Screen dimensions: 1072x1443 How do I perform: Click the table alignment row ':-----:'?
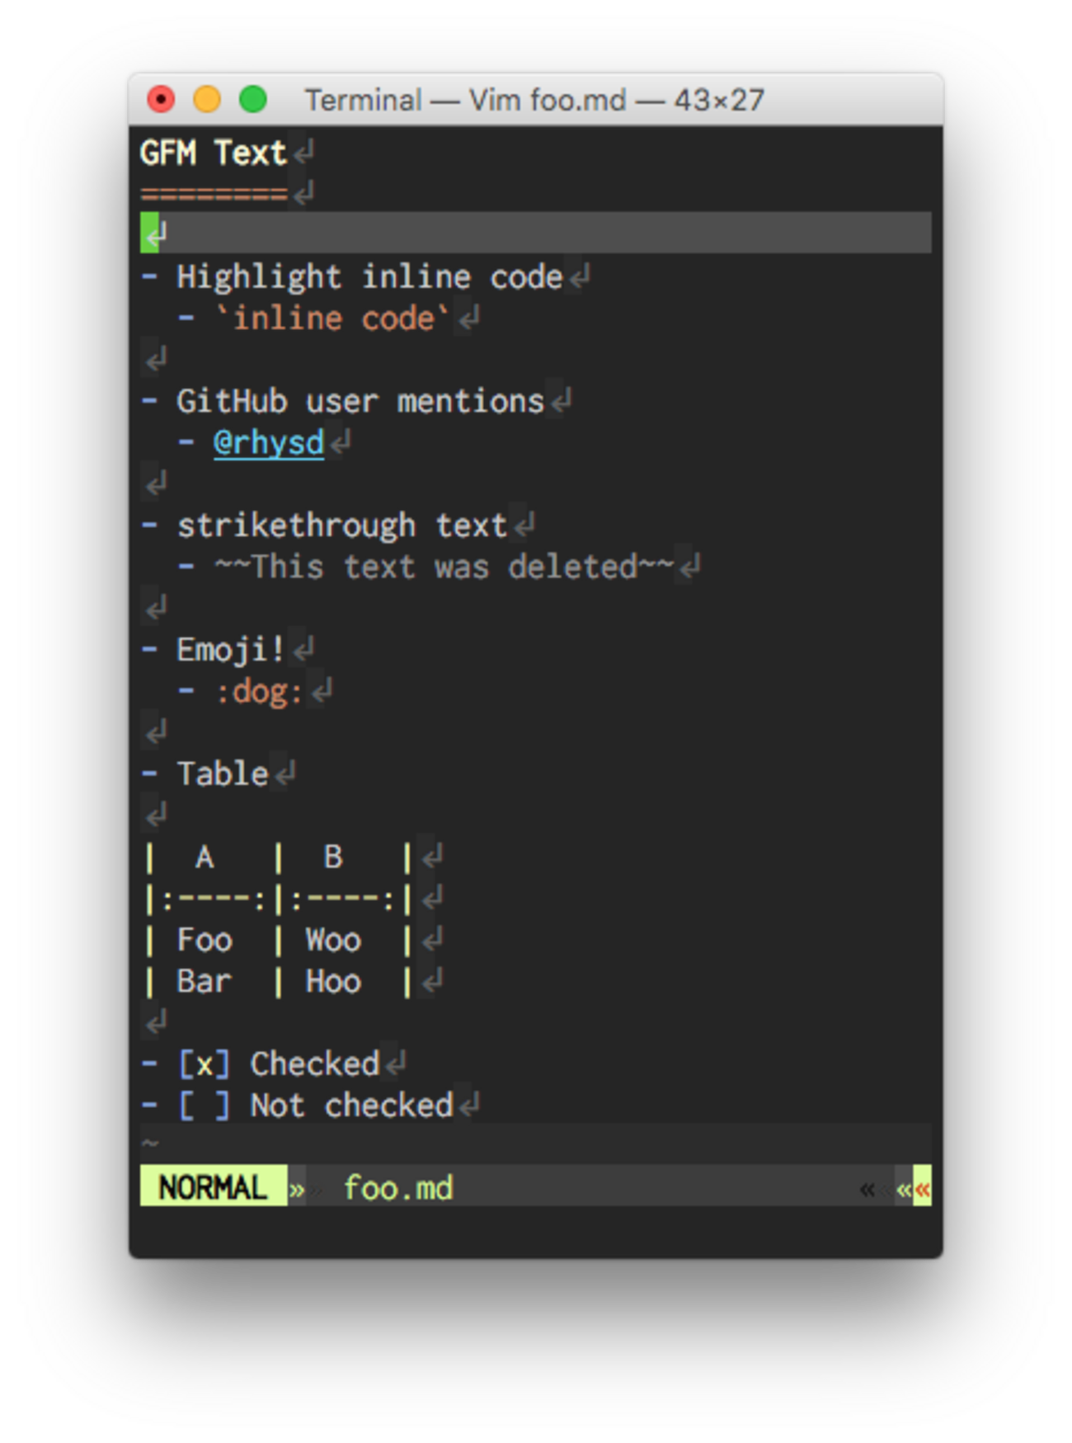279,899
